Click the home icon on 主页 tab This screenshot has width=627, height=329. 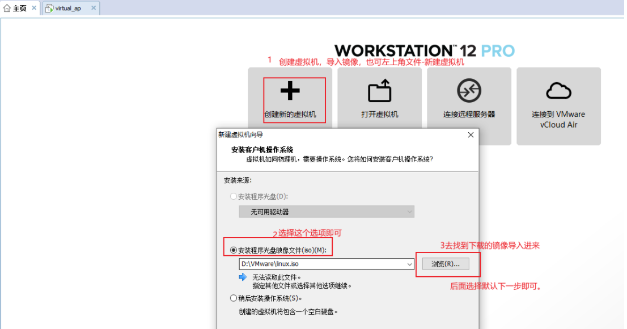[x=7, y=8]
